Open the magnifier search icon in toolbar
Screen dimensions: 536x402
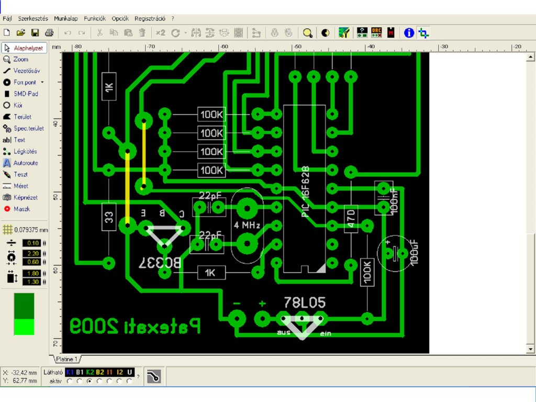308,33
